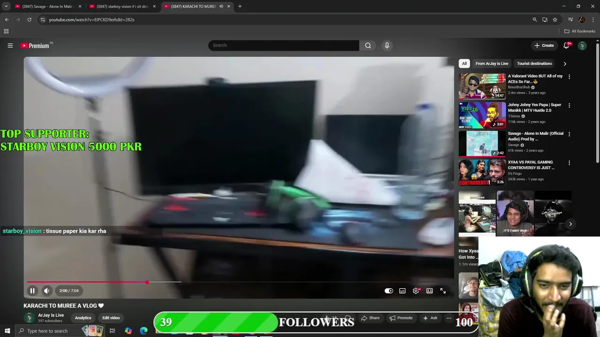Click the progress bar scrubber handle
600x337 pixels.
click(x=147, y=282)
